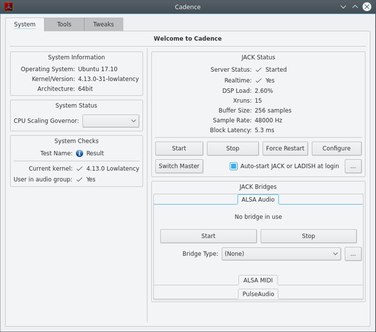Screen dimensions: 376x332
Task: Click the Buffer Size value 256 samples
Action: pyautogui.click(x=273, y=110)
